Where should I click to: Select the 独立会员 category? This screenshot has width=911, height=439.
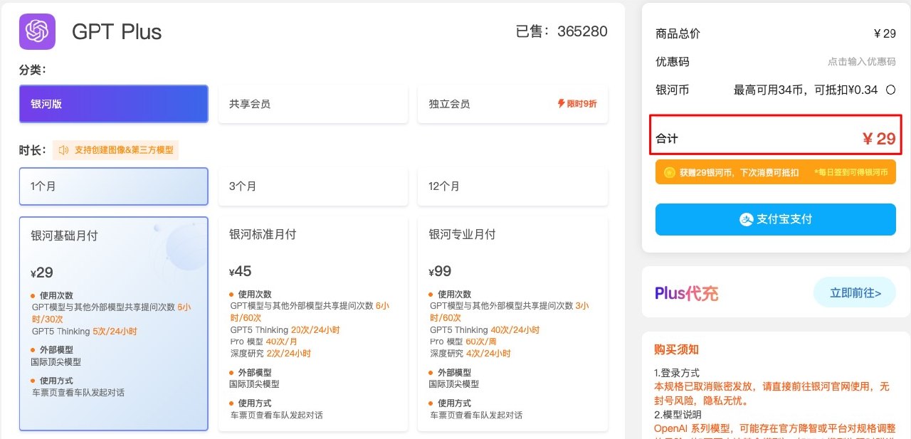coord(512,104)
